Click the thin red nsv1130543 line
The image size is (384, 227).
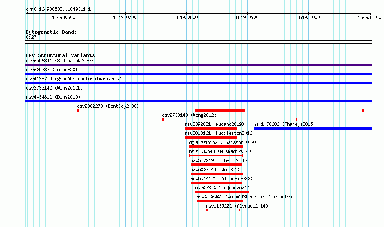coord(216,156)
